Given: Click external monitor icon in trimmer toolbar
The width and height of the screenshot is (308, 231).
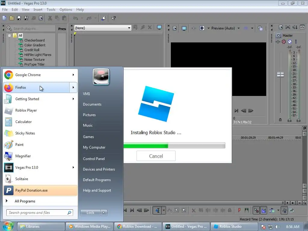Looking at the screenshot, I should pyautogui.click(x=159, y=27).
